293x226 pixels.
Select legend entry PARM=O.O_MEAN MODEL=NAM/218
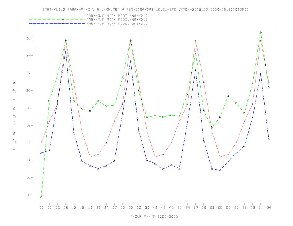(117, 16)
